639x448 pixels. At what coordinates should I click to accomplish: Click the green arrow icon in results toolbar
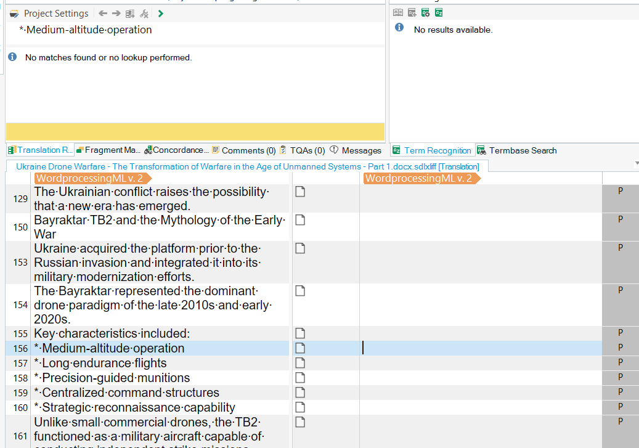coord(161,14)
